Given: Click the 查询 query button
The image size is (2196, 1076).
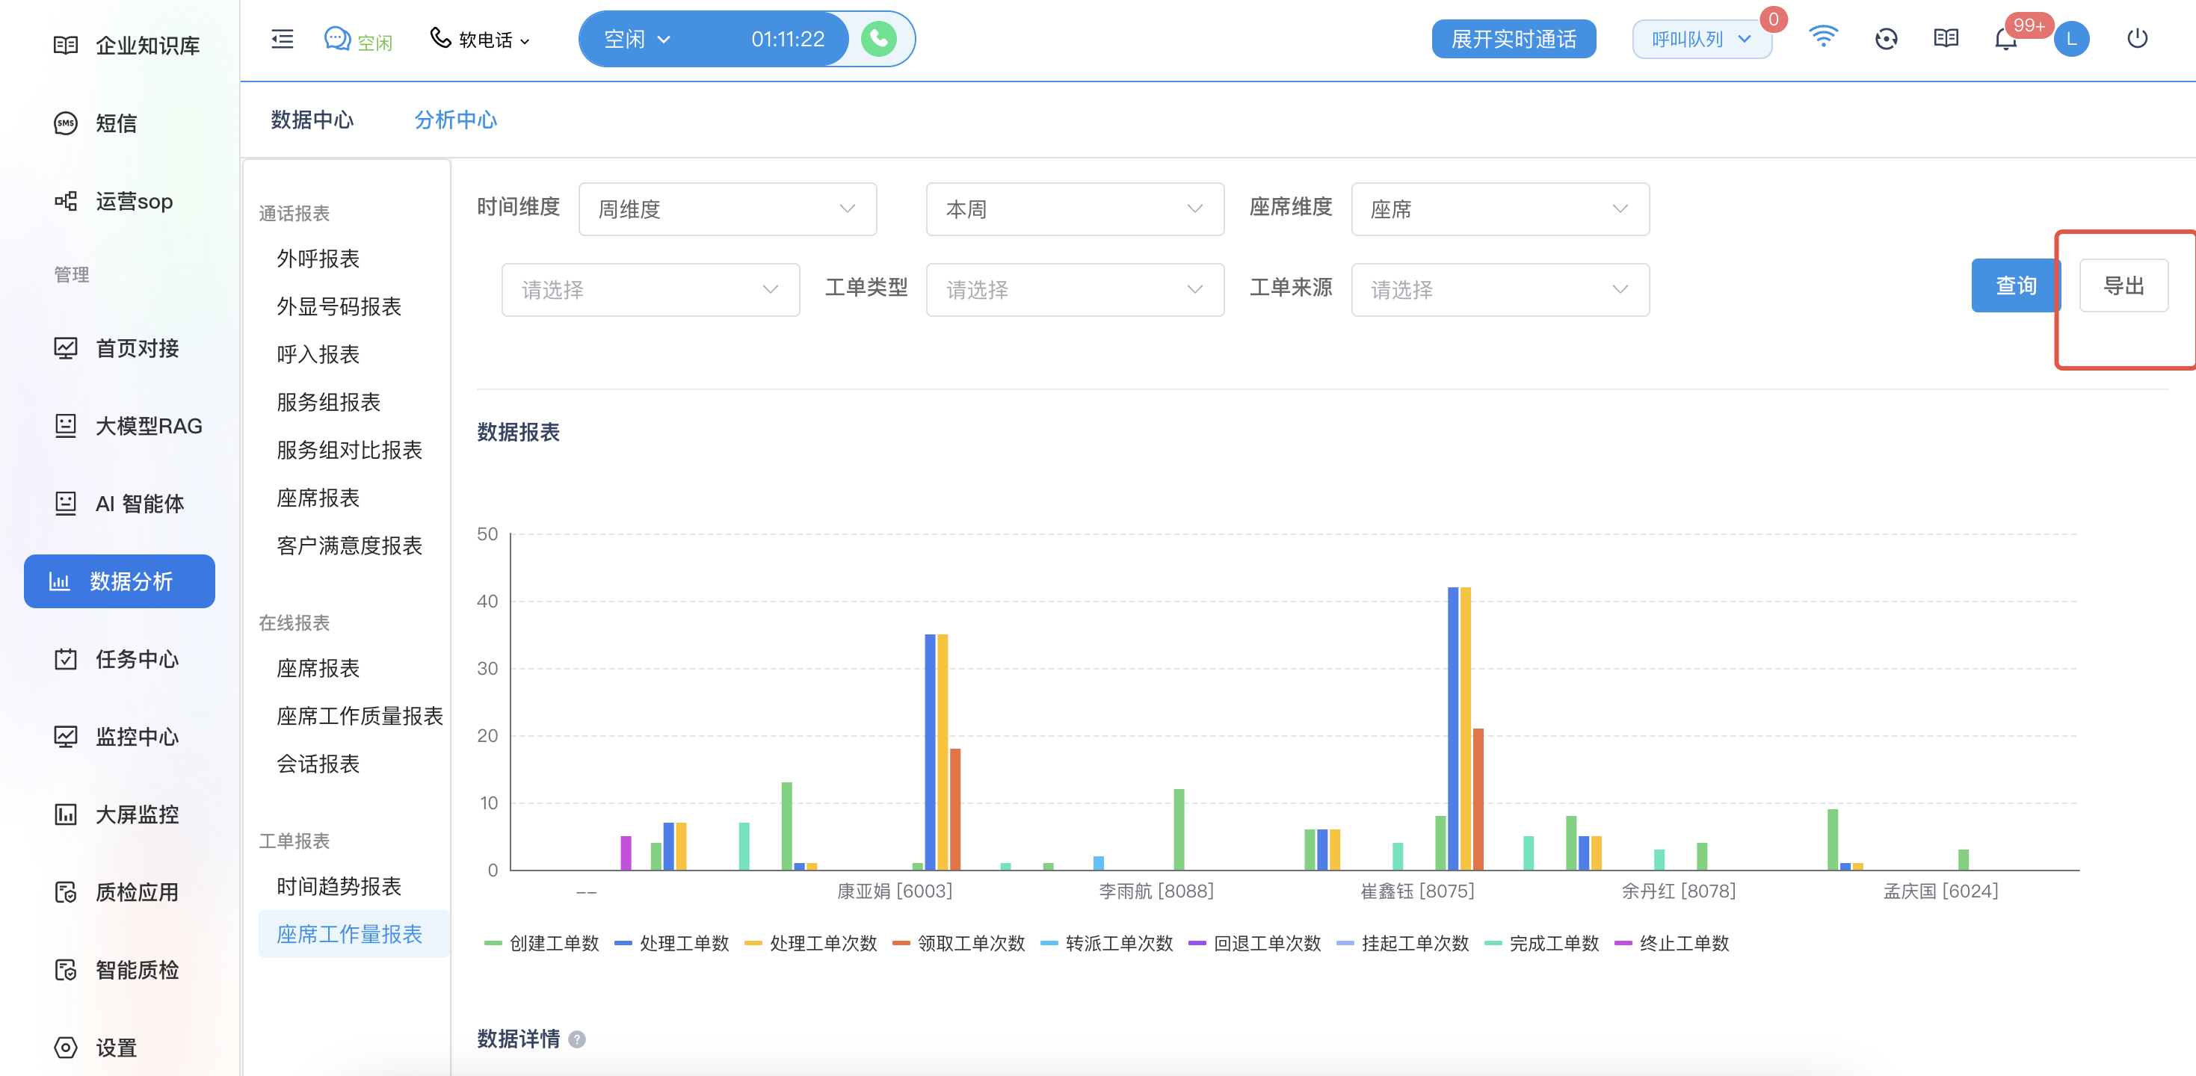Looking at the screenshot, I should coord(2015,285).
